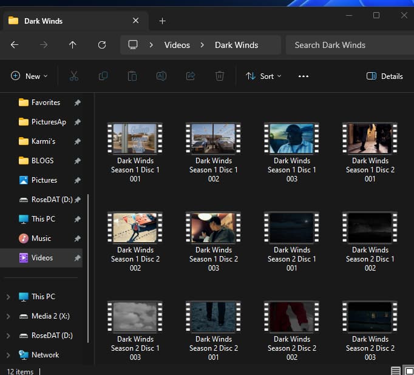This screenshot has height=375, width=414.
Task: Click the pin icon beside Music
Action: (x=77, y=239)
